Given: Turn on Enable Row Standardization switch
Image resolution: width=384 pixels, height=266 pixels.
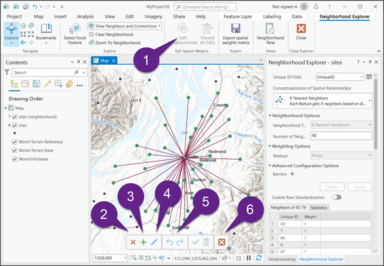Looking at the screenshot, I should click(337, 197).
